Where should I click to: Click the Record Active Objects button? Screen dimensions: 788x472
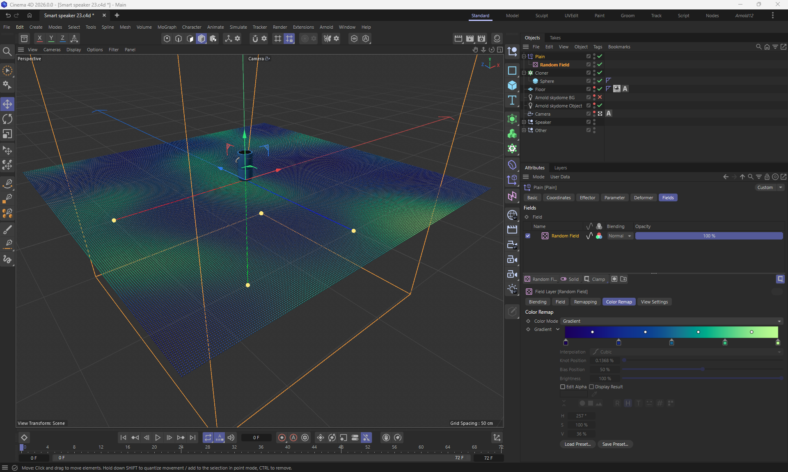pyautogui.click(x=282, y=438)
